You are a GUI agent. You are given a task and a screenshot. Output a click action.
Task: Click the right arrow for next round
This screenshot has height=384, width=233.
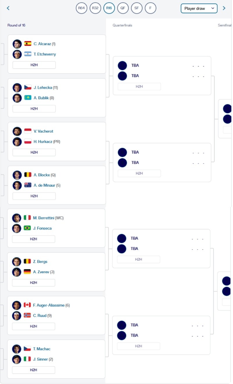(x=224, y=8)
